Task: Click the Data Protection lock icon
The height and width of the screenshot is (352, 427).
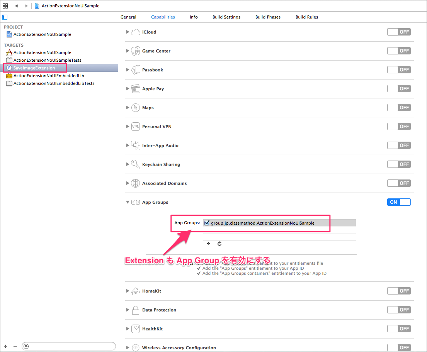Action: tap(136, 310)
